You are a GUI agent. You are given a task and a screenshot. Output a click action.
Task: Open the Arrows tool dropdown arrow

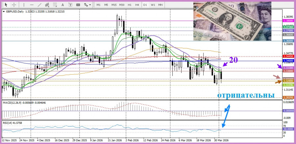tap(90, 5)
